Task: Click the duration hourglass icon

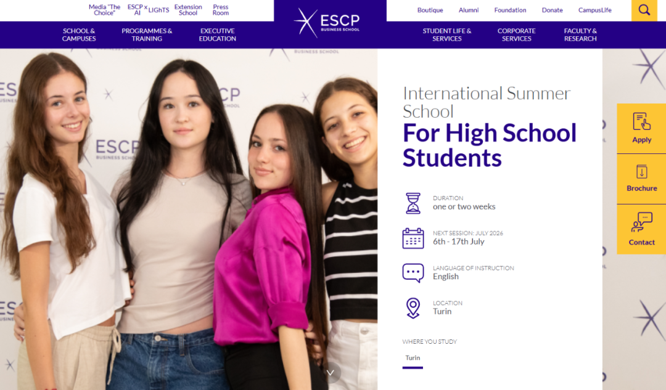Action: click(x=413, y=203)
